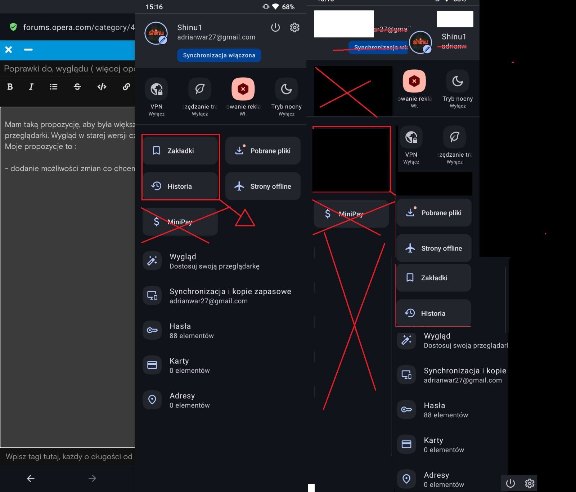
Task: Open 'Synchronizacja i kopie zapasowe' in original menu
Action: 221,296
